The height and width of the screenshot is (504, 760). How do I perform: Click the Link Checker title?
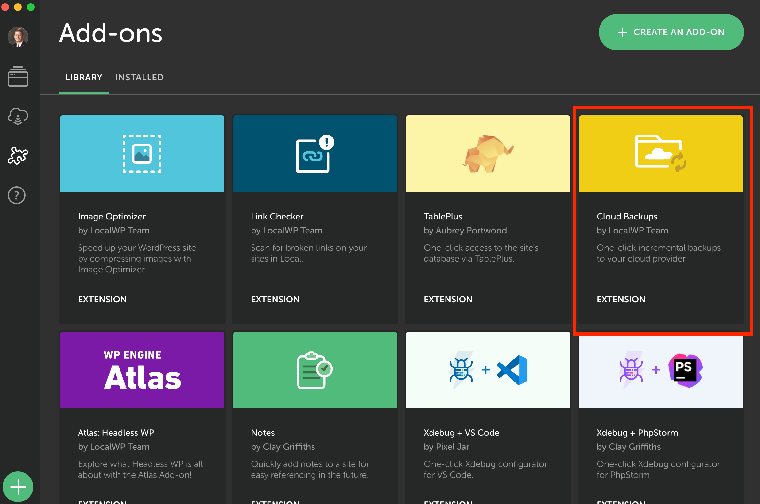277,217
